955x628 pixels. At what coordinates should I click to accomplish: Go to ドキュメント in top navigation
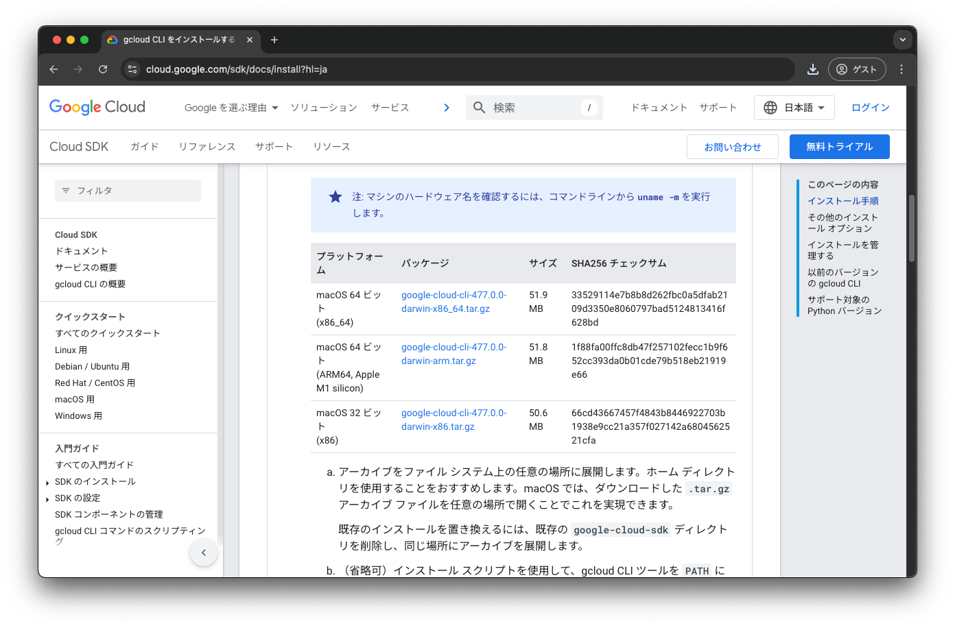point(659,108)
